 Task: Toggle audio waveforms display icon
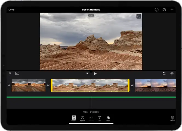172,73
